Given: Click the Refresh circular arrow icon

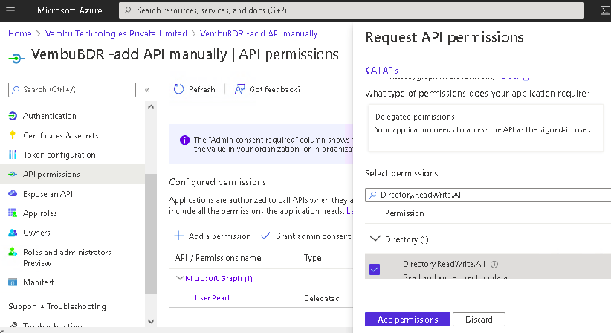Looking at the screenshot, I should 178,89.
